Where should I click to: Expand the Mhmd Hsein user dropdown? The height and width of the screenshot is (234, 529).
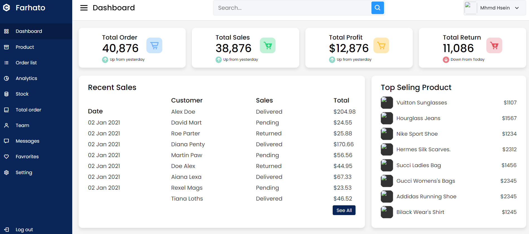point(517,8)
